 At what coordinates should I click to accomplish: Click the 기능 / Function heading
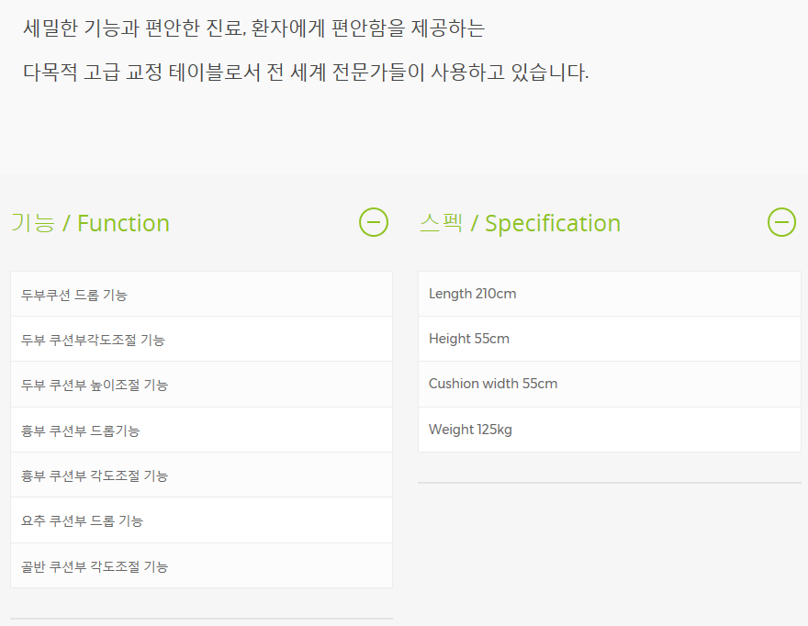tap(90, 223)
